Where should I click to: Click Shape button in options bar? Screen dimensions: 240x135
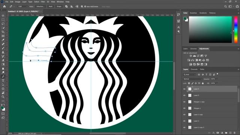click(59, 7)
